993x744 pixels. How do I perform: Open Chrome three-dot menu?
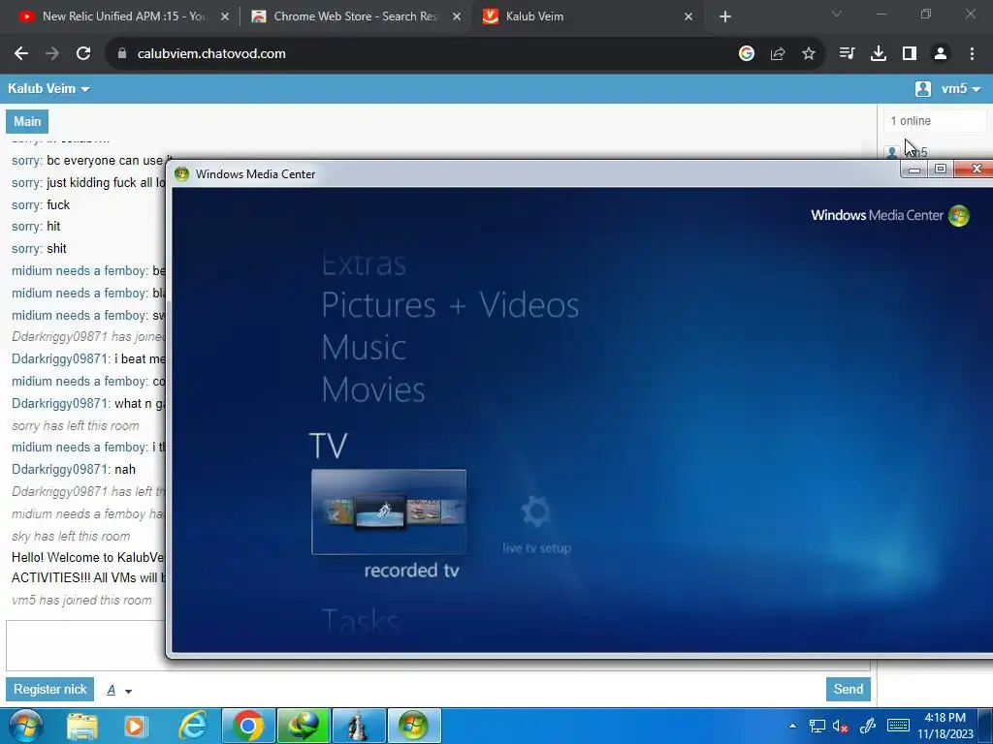[x=972, y=54]
